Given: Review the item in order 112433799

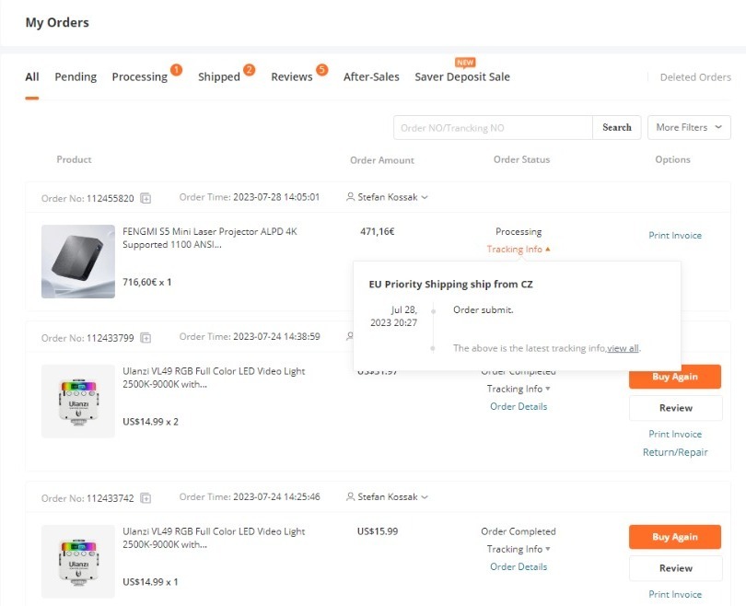Looking at the screenshot, I should point(676,408).
